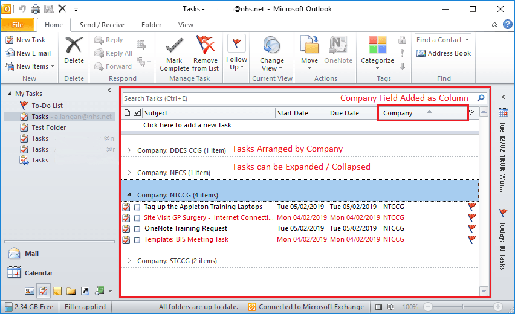515x314 pixels.
Task: Set Low Importance down arrow icon
Action: tap(402, 66)
